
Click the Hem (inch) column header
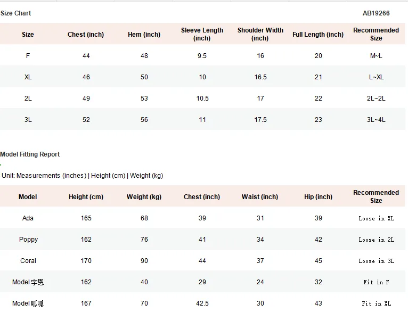point(144,34)
